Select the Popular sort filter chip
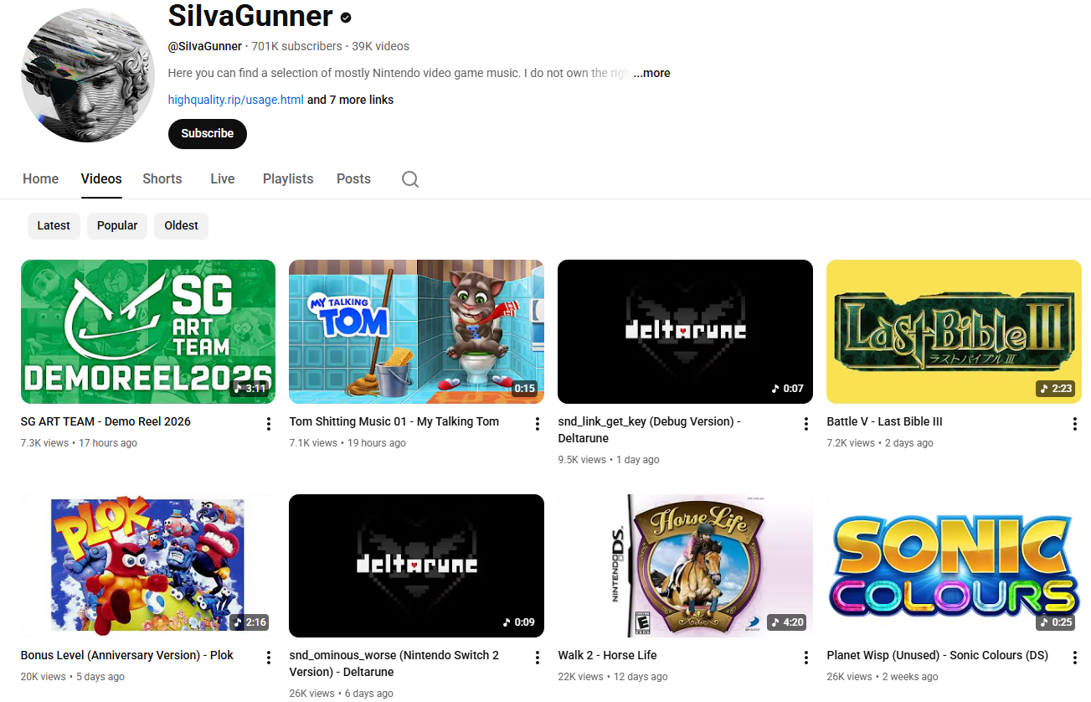1091x702 pixels. click(117, 225)
